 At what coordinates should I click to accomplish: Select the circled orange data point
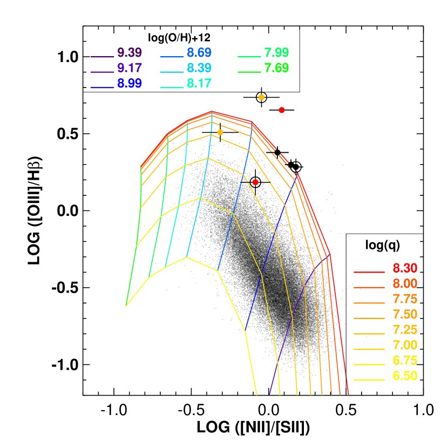coord(261,98)
